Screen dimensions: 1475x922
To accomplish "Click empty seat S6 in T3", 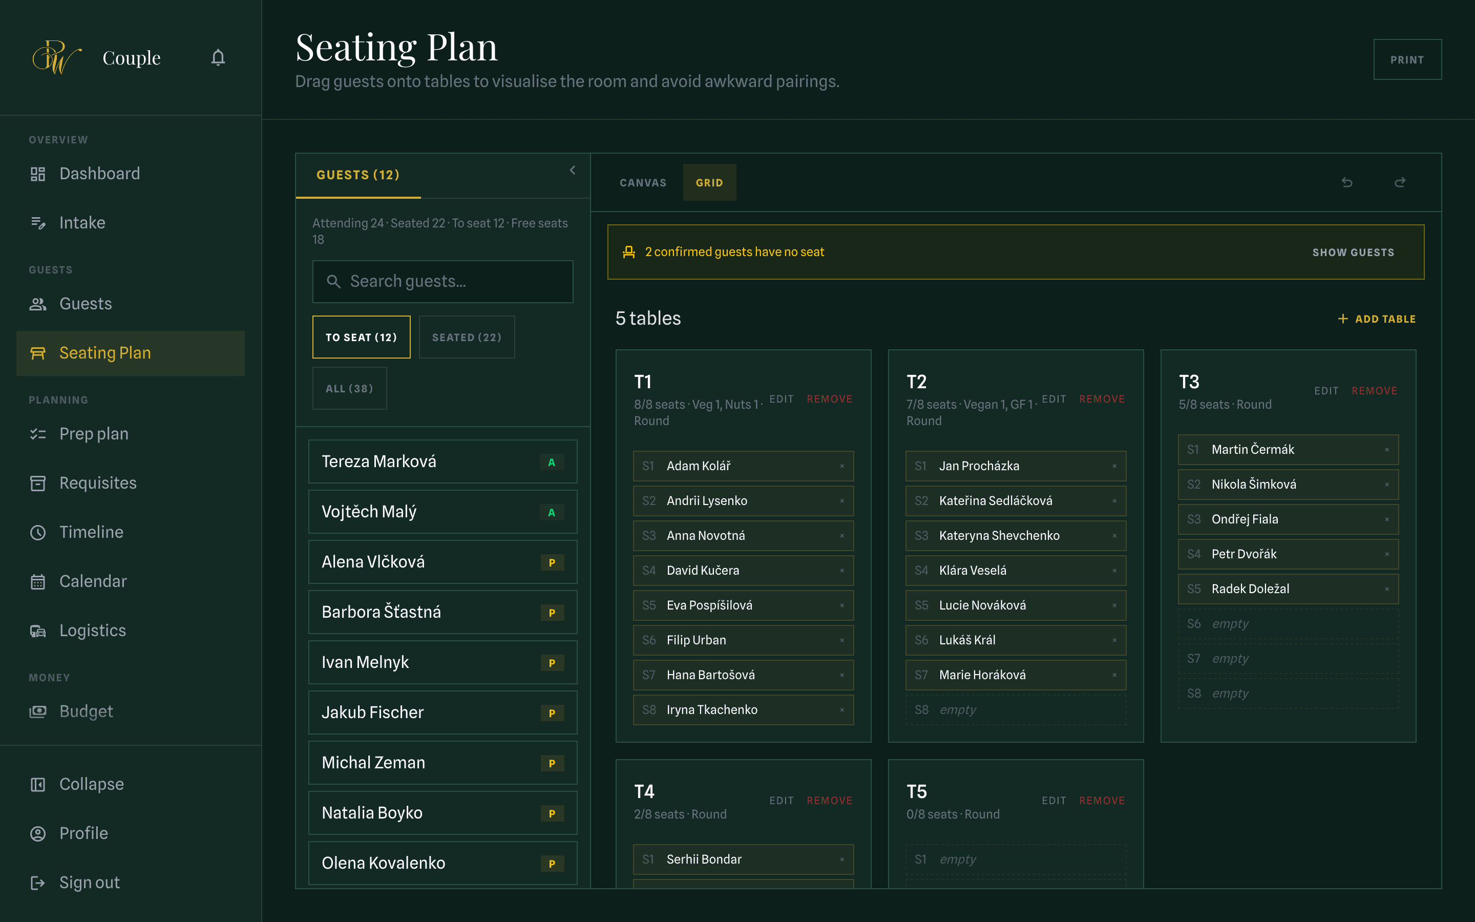I will [1289, 624].
